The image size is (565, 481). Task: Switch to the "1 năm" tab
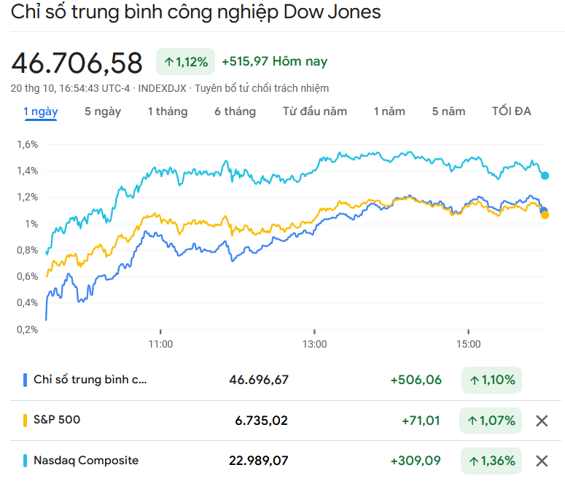pyautogui.click(x=389, y=112)
